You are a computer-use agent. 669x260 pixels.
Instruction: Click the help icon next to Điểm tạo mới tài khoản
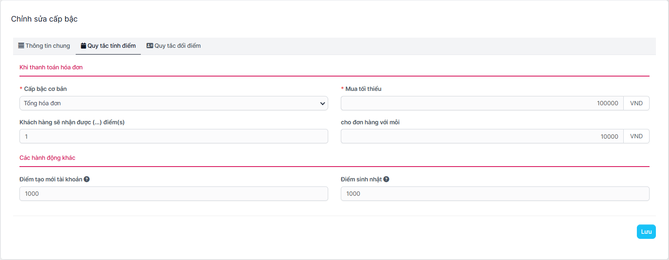tap(87, 179)
